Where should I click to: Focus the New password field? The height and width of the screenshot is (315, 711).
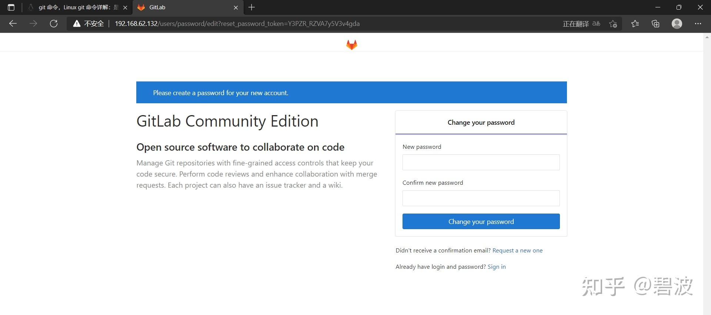481,162
